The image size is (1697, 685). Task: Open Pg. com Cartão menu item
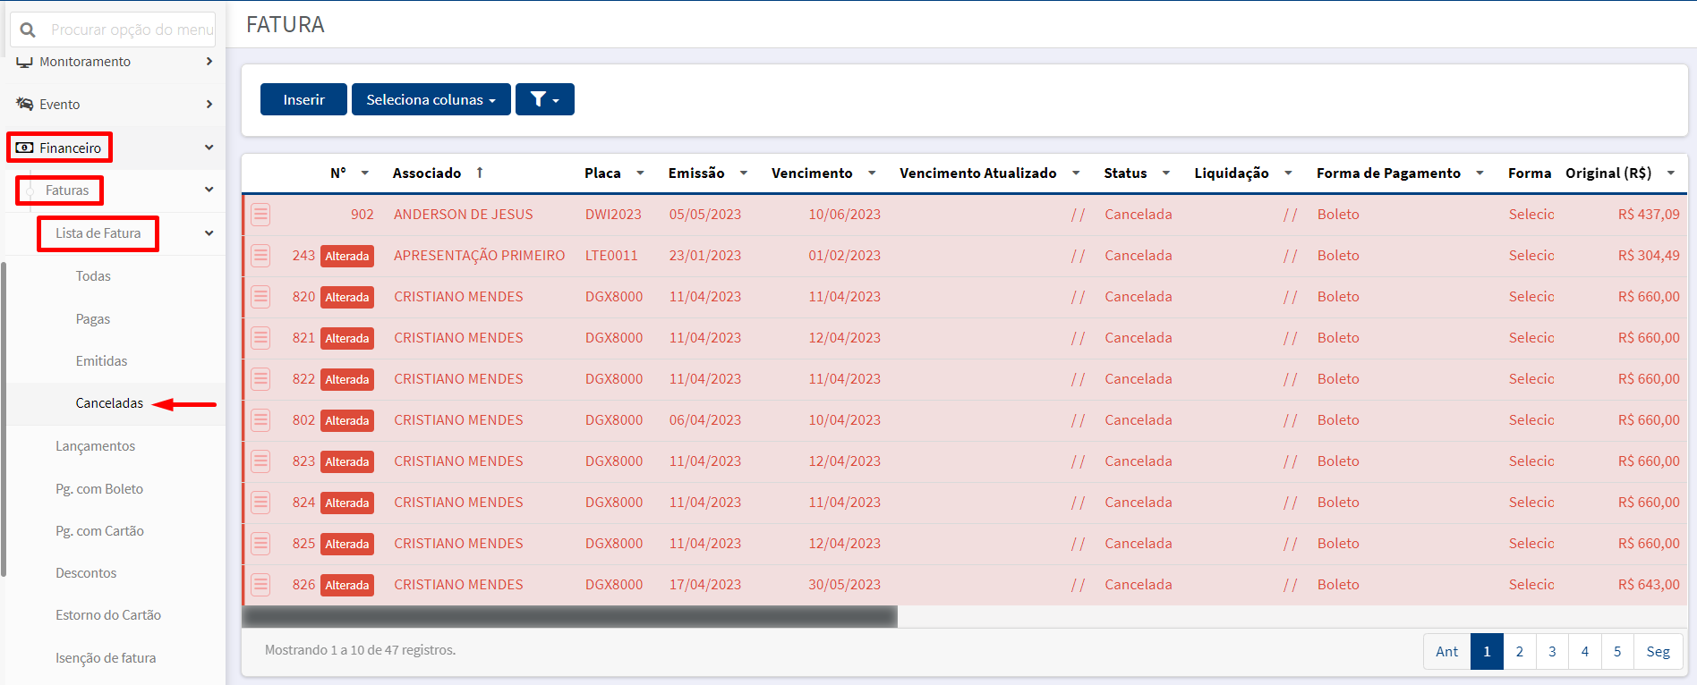point(99,531)
